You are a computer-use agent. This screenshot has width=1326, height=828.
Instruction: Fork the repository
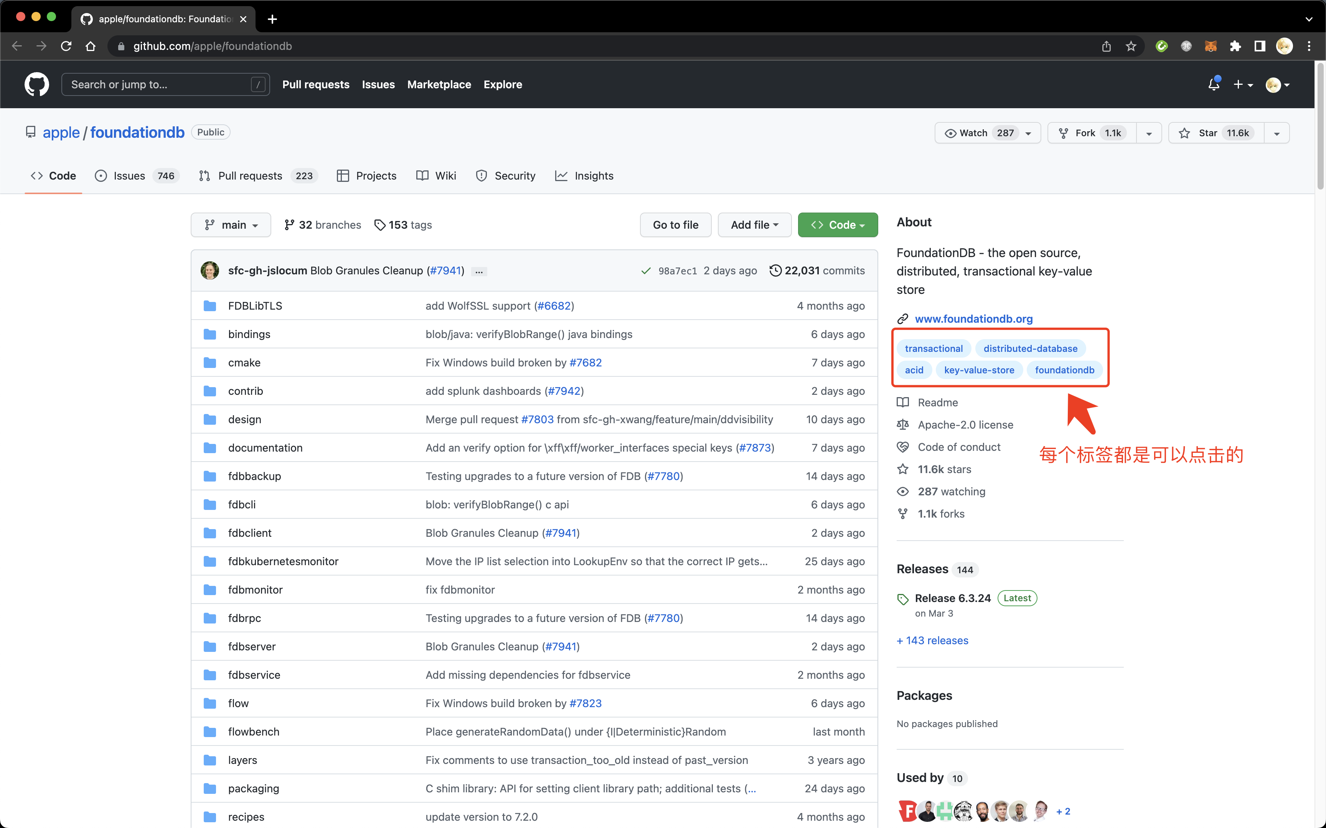(x=1092, y=133)
